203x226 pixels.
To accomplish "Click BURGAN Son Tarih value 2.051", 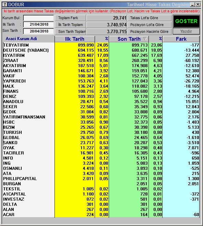I will [x=142, y=184].
